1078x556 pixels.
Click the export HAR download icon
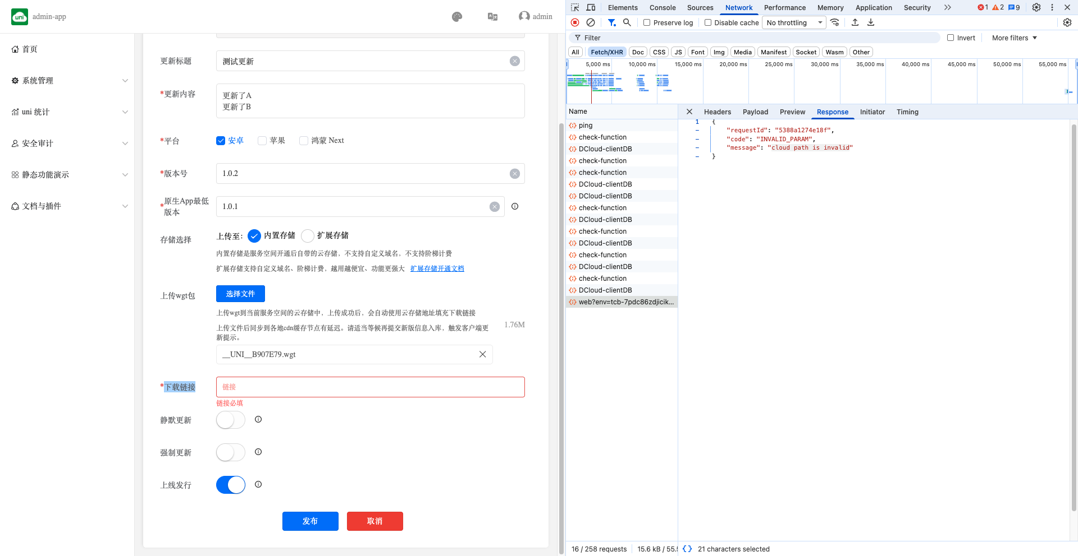pos(871,22)
